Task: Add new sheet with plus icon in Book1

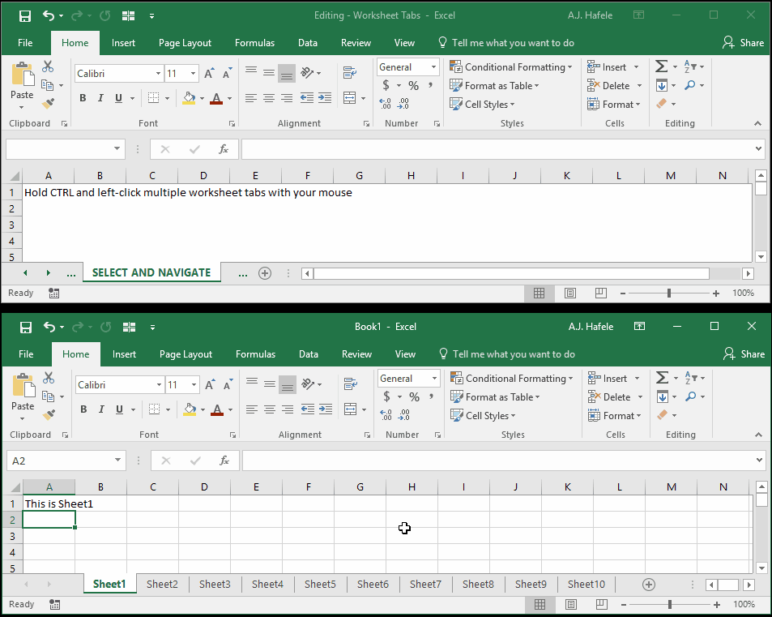Action: coord(649,585)
